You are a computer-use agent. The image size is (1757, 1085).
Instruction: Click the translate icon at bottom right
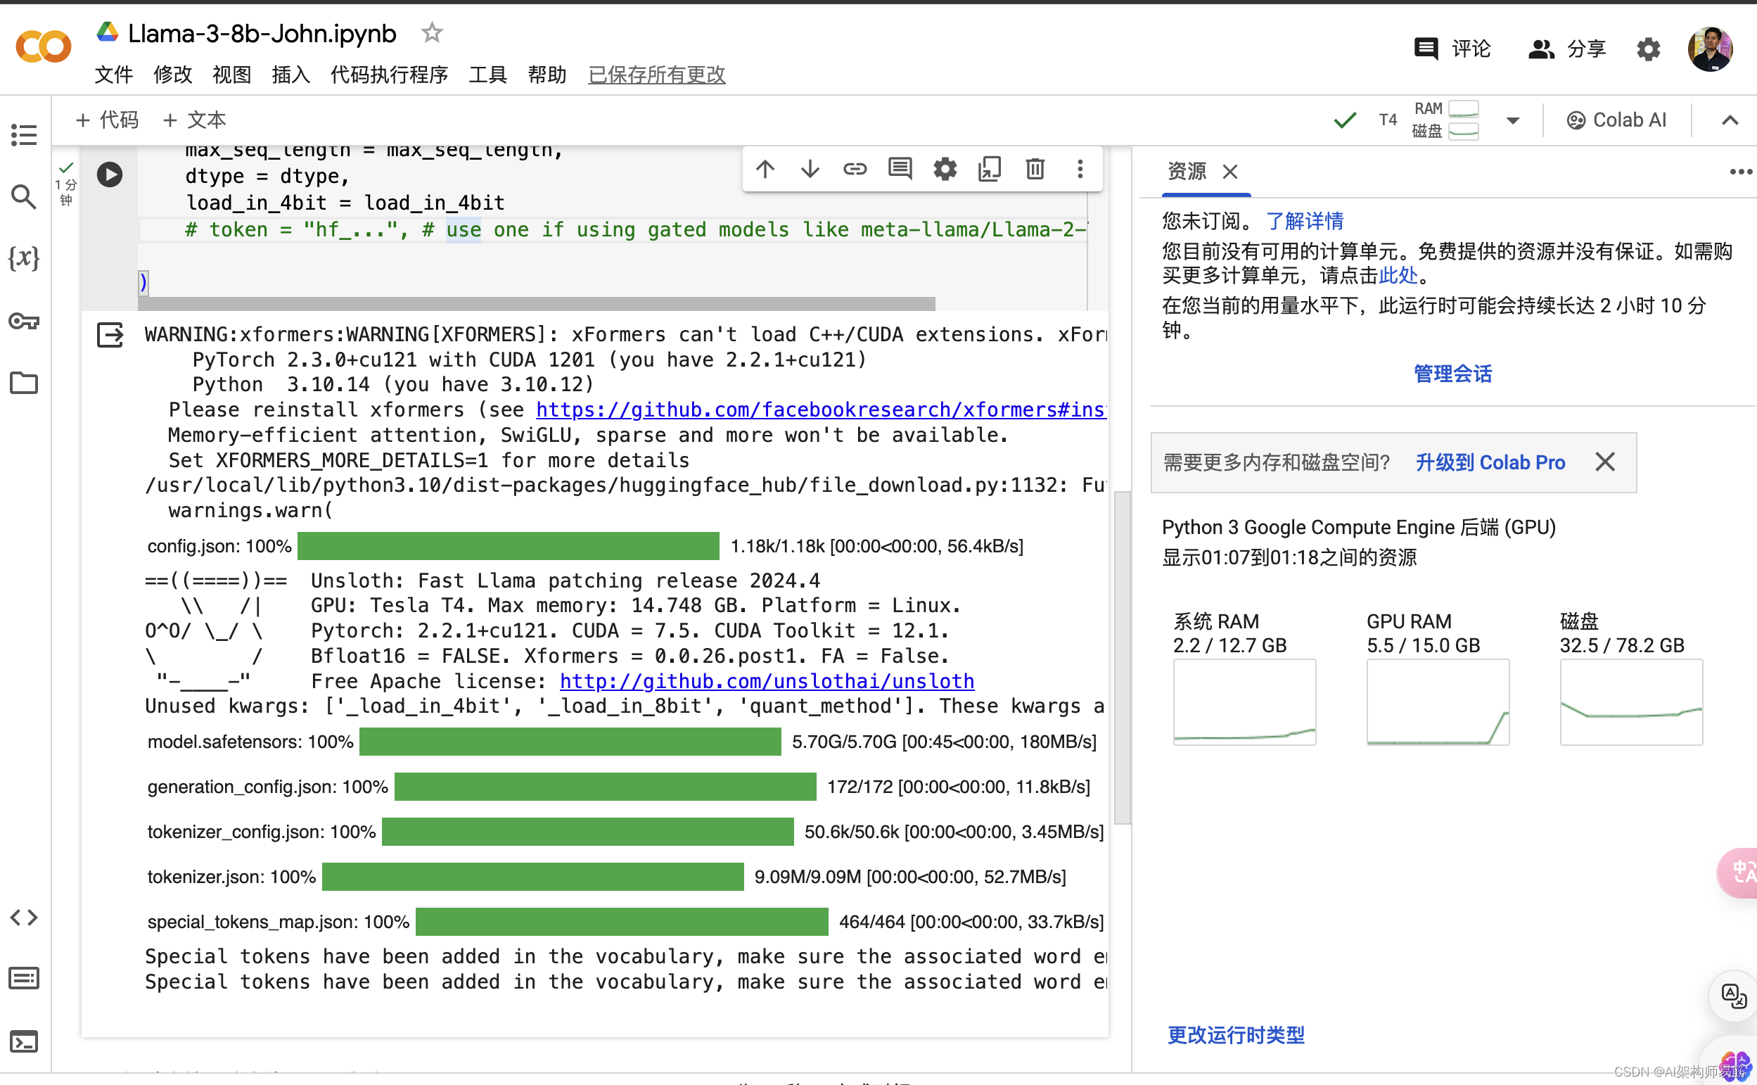coord(1733,996)
